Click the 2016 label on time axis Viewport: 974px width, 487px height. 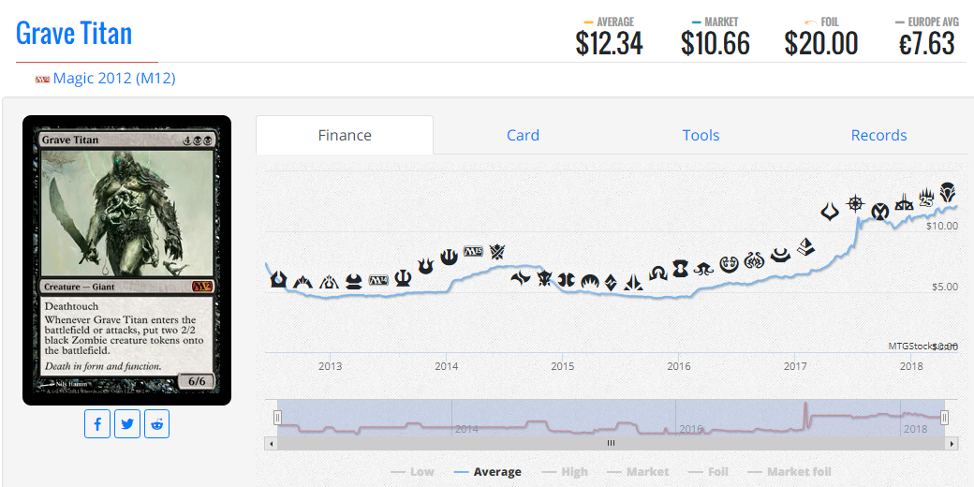coord(679,366)
